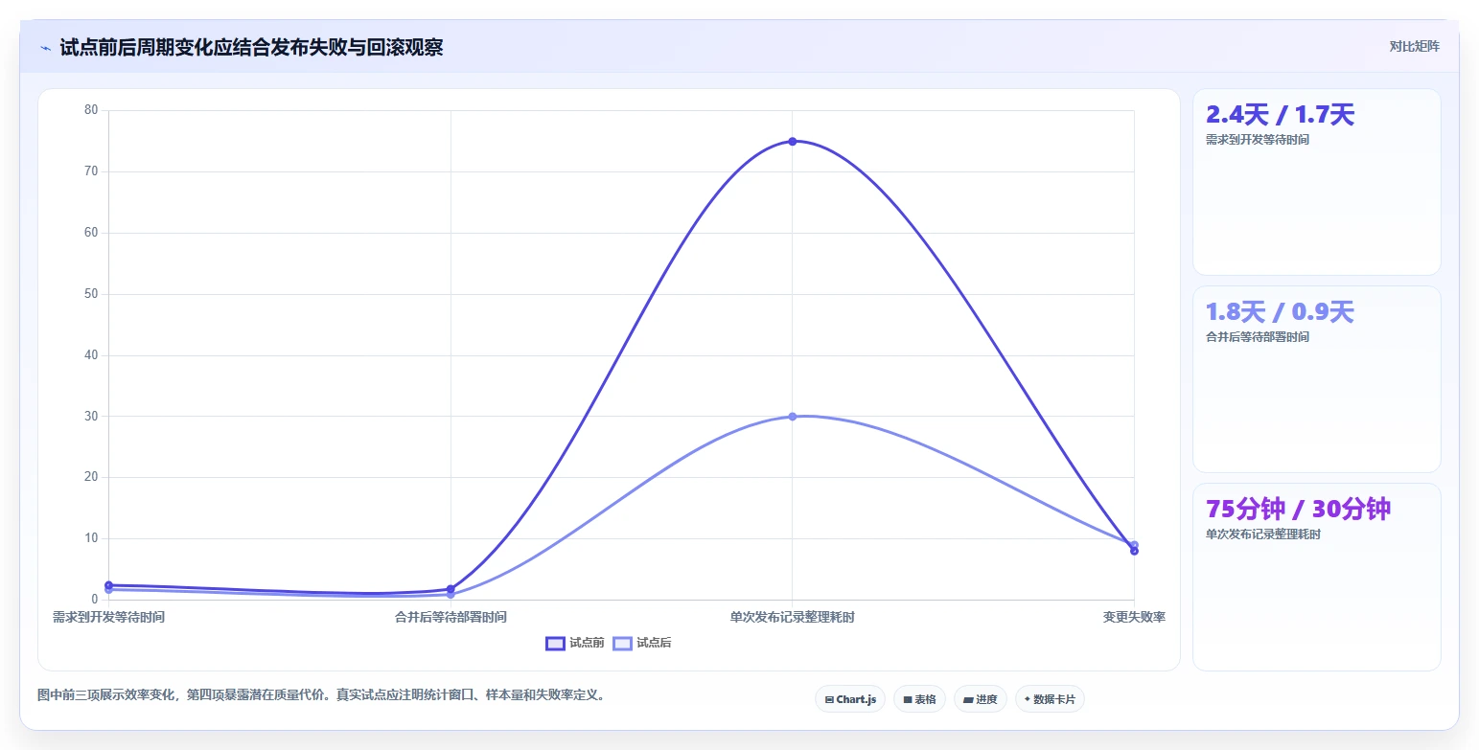Toggle the 试点前 legend entry
This screenshot has height=750, width=1479.
point(575,643)
